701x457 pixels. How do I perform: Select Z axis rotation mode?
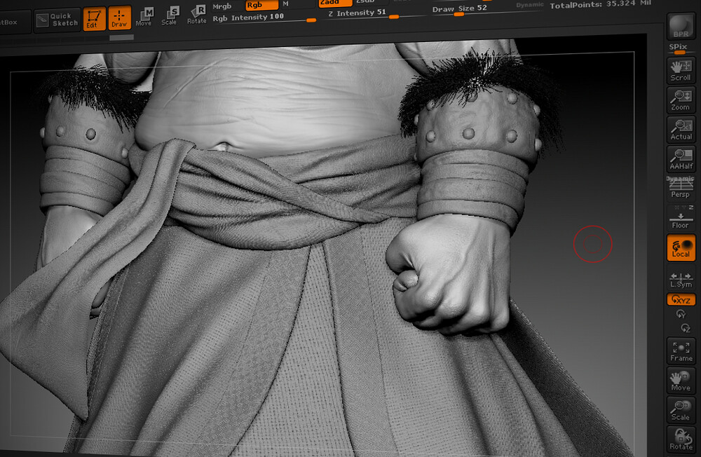[x=686, y=329]
